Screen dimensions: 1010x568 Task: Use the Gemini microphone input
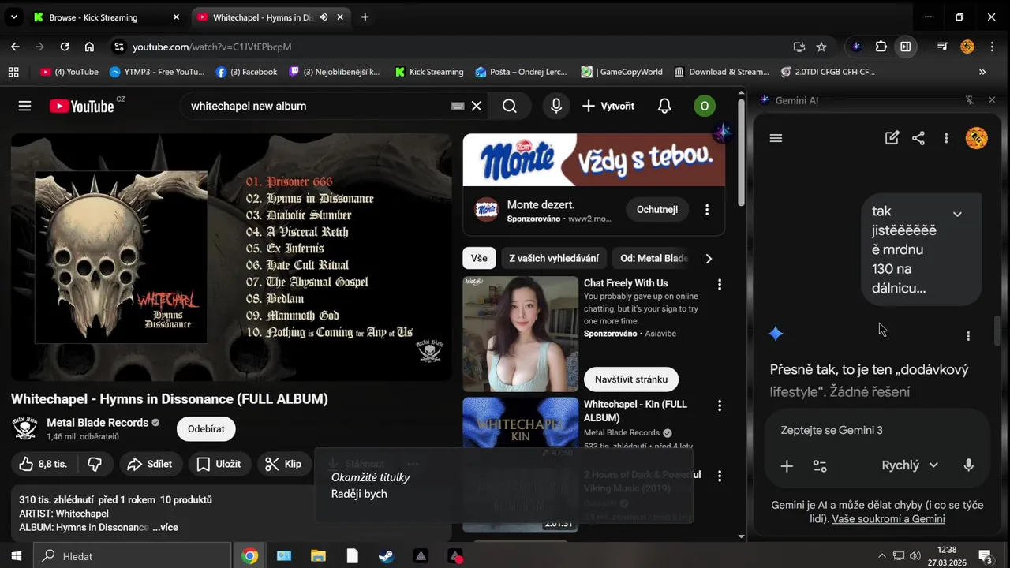pos(969,465)
